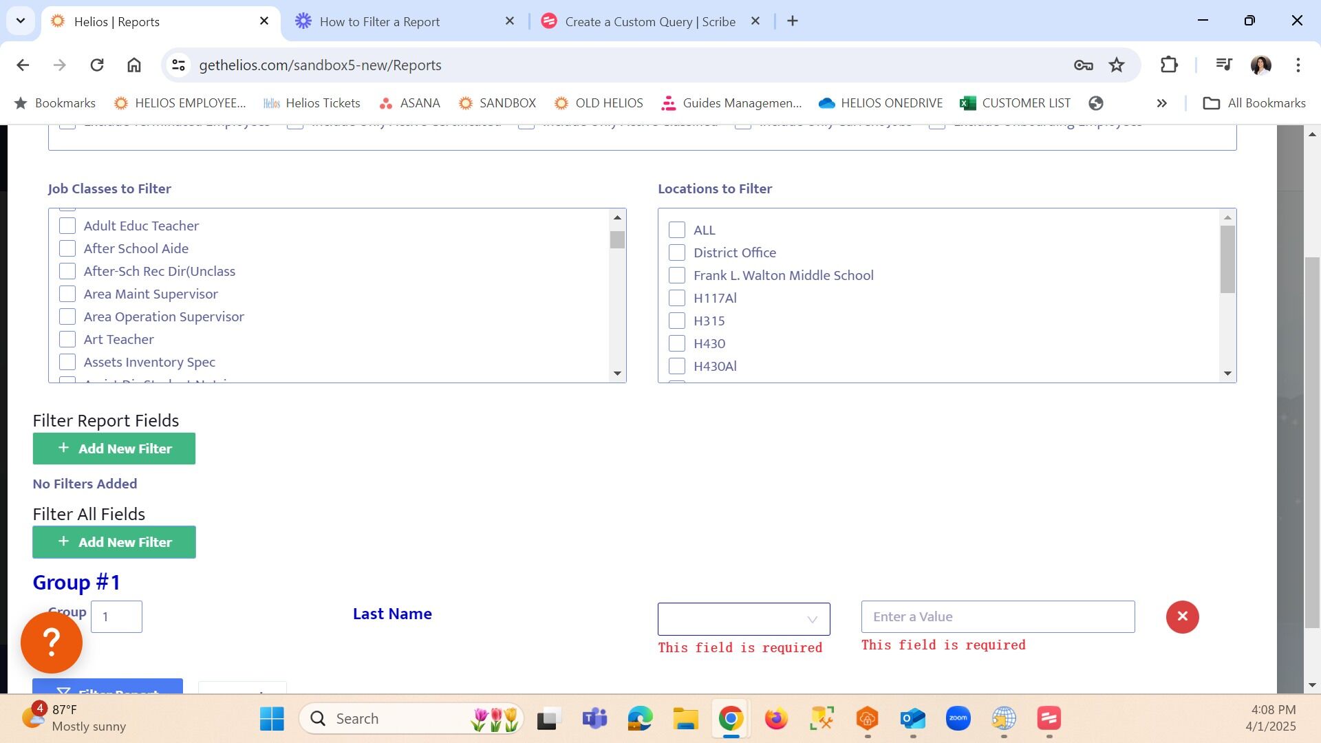Open the tab search dropdown arrow
This screenshot has width=1321, height=743.
click(21, 21)
